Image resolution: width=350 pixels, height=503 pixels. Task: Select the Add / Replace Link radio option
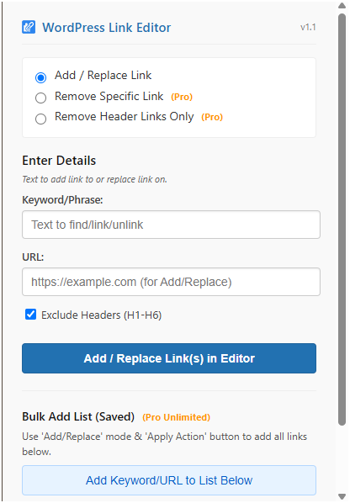40,77
